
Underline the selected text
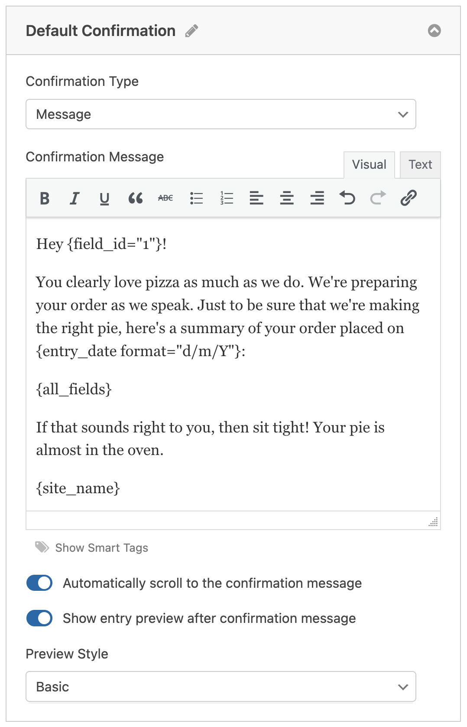104,198
